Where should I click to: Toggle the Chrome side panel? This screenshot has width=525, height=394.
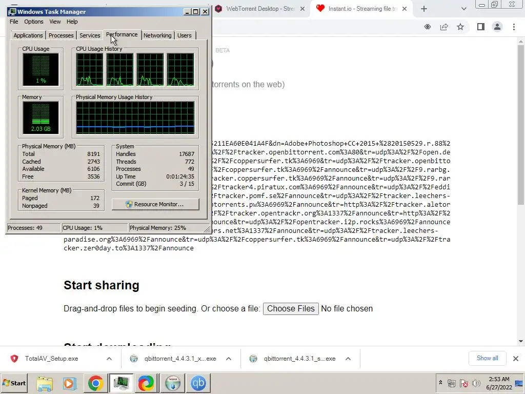pos(481,27)
